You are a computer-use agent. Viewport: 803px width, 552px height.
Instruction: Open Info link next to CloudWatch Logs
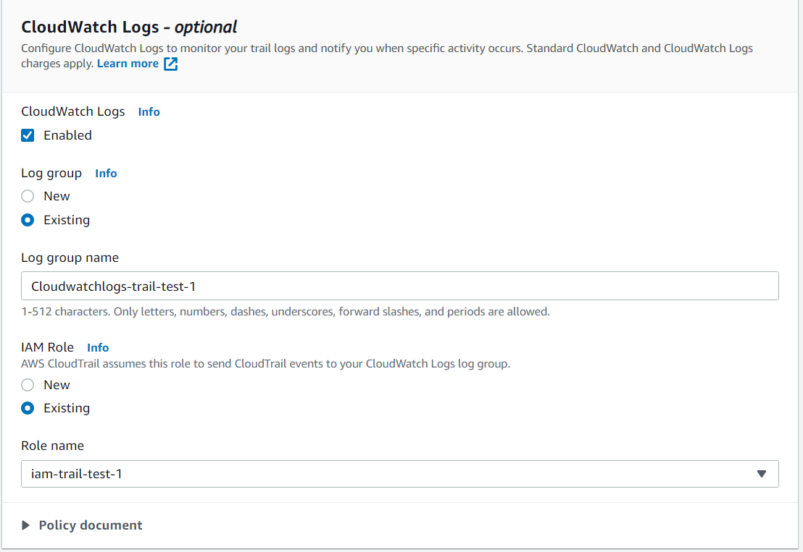pos(149,112)
